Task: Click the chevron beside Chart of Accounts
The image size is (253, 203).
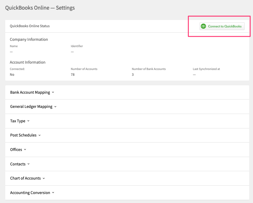Action: coord(44,178)
